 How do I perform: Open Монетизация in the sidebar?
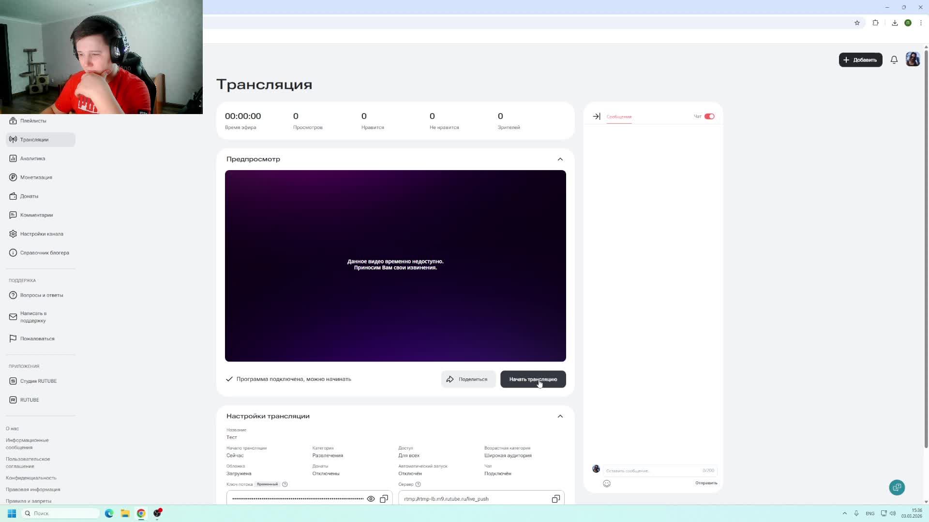click(x=36, y=177)
